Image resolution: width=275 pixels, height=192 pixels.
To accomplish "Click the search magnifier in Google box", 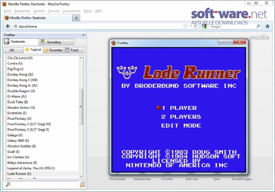I will tap(258, 26).
